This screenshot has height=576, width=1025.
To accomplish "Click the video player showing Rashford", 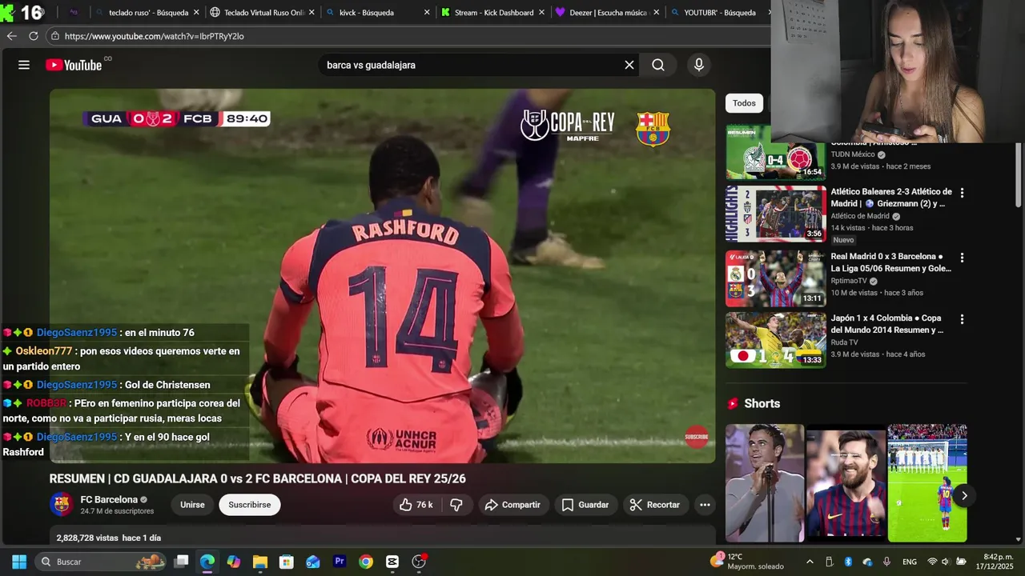I will coord(382,275).
